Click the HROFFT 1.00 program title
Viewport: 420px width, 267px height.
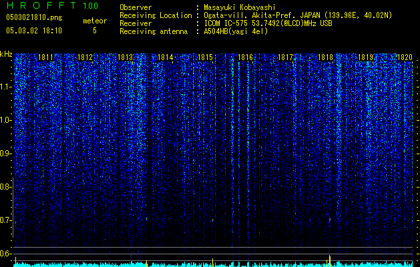(52, 5)
